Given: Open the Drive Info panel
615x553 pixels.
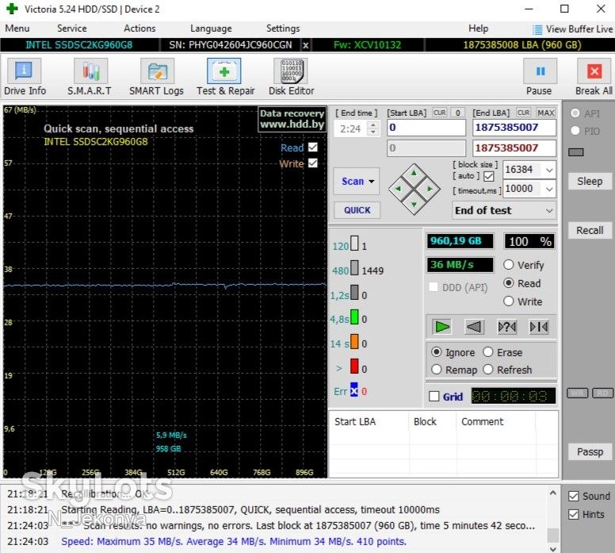Looking at the screenshot, I should pos(25,77).
